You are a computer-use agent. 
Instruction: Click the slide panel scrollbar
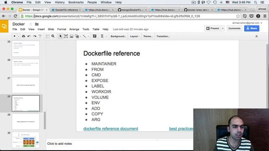[45, 120]
